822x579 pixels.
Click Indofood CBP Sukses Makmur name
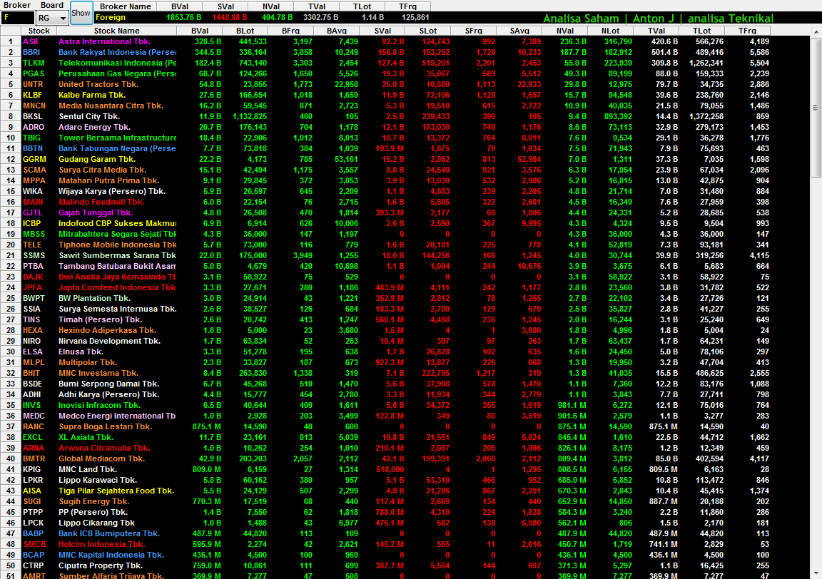coord(118,223)
